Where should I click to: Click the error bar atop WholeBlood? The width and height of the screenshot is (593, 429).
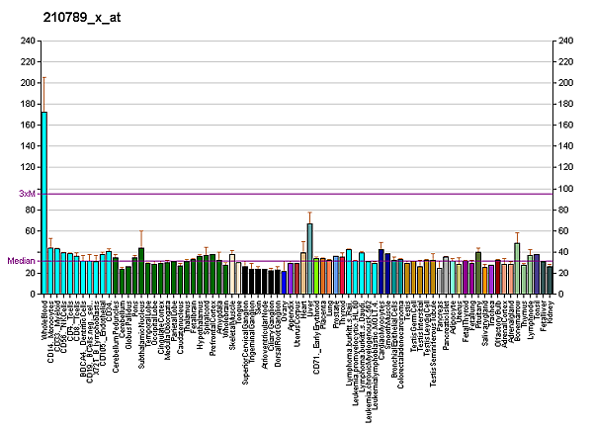click(43, 94)
